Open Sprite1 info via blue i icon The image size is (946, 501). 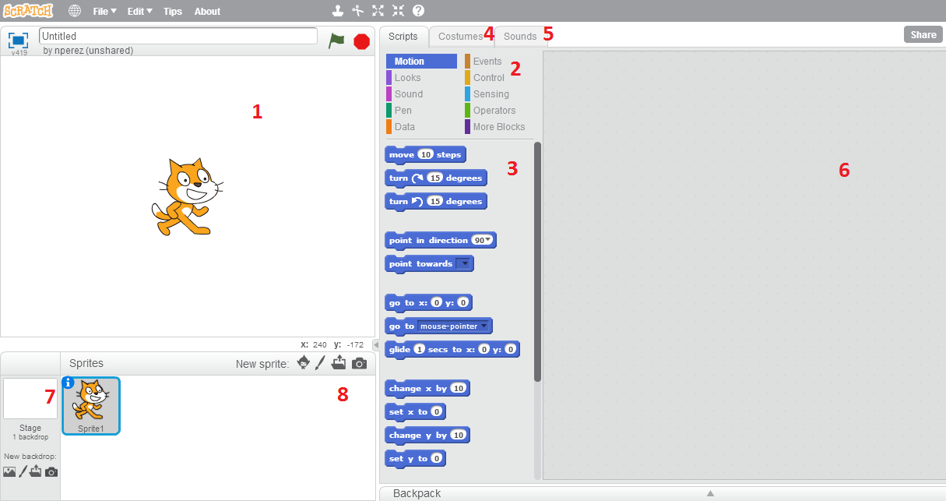coord(69,383)
